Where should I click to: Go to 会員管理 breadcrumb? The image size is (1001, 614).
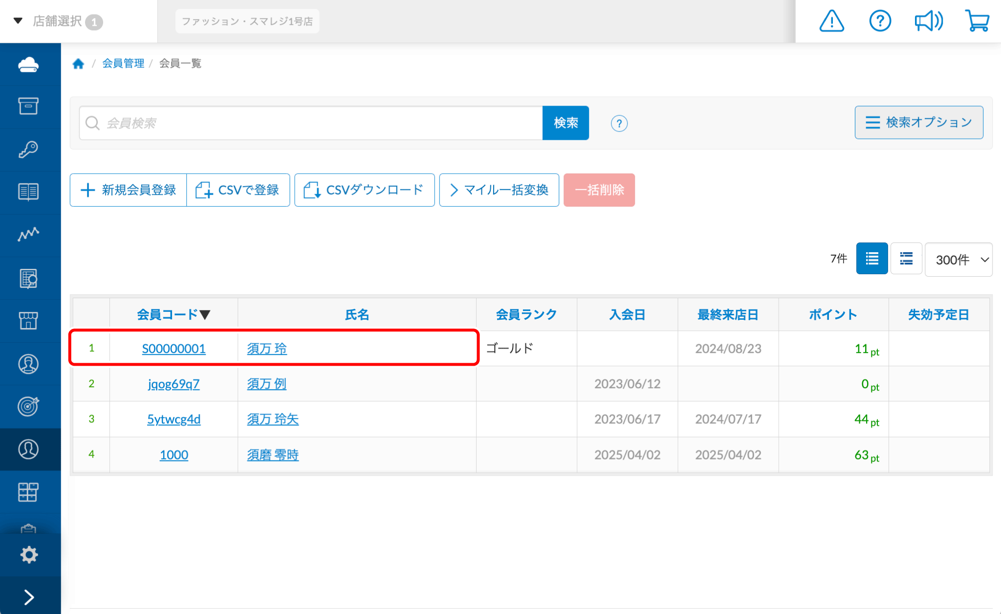click(123, 64)
